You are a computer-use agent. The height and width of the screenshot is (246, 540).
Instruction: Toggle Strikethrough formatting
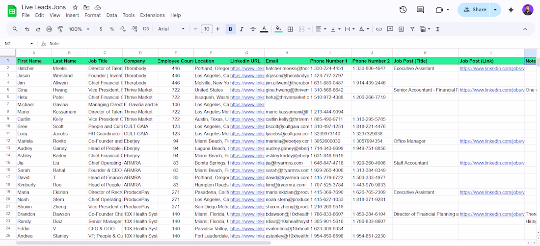(x=253, y=29)
